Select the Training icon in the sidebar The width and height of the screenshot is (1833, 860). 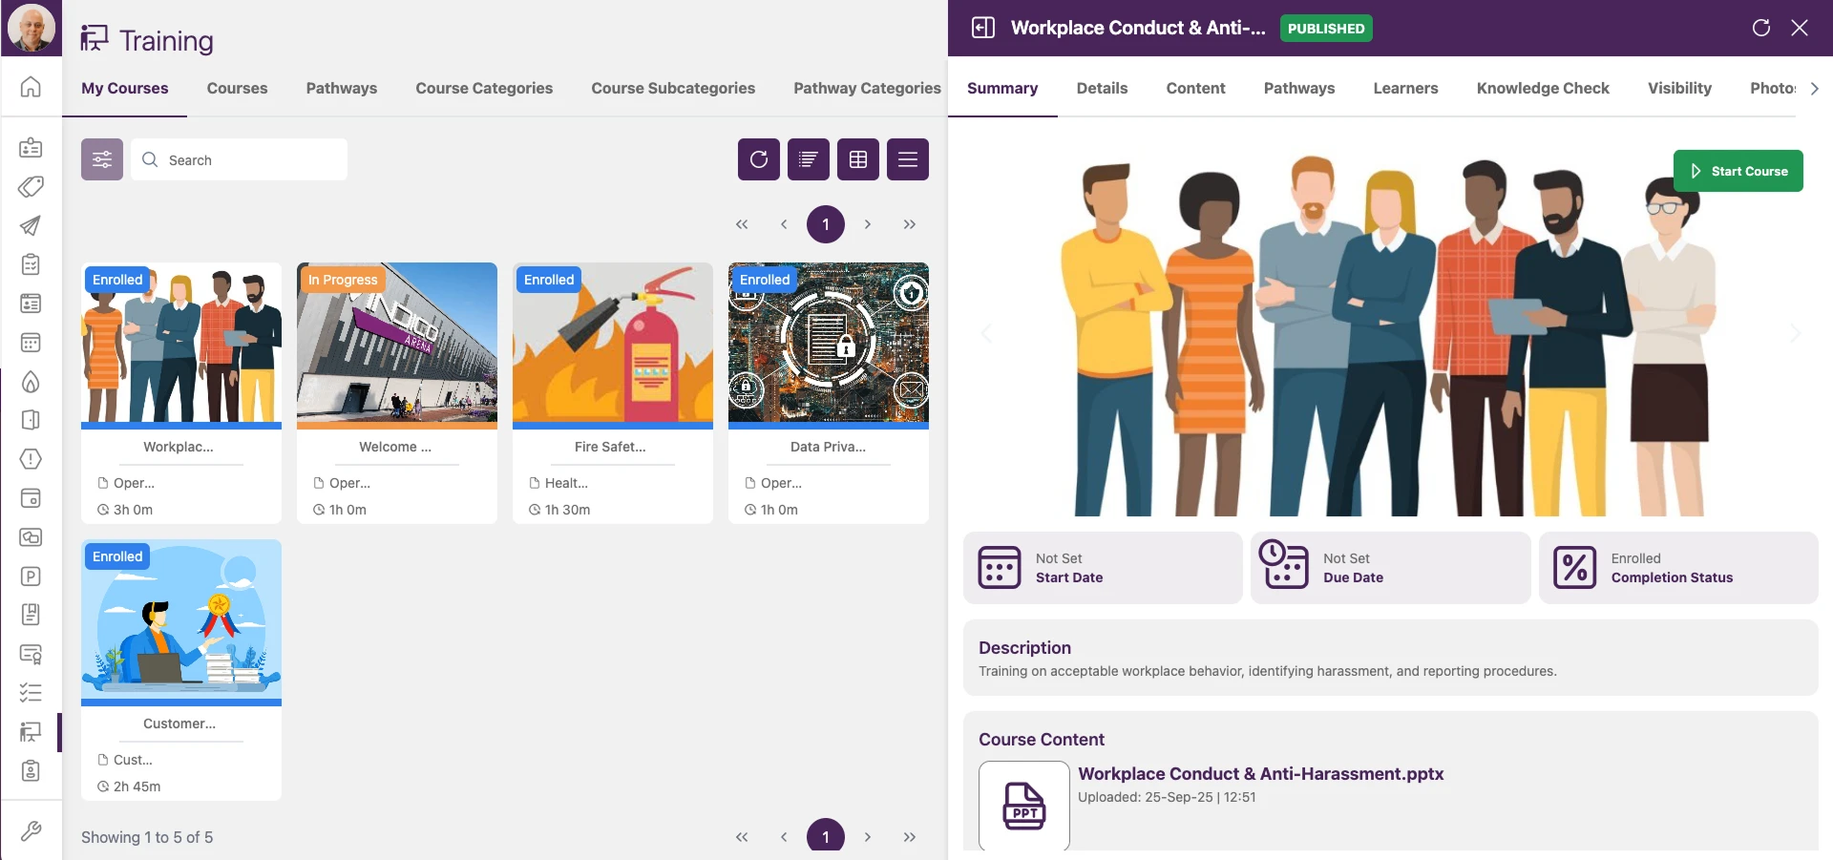[31, 732]
